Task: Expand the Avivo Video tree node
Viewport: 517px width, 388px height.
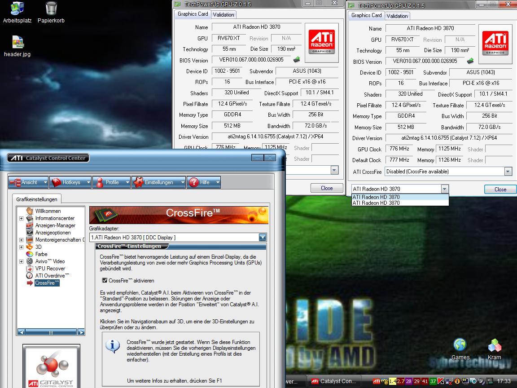Action: [21, 262]
